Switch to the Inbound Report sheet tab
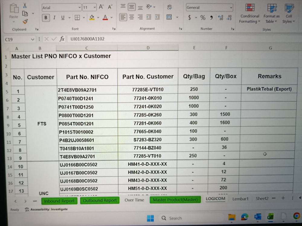 pyautogui.click(x=59, y=201)
